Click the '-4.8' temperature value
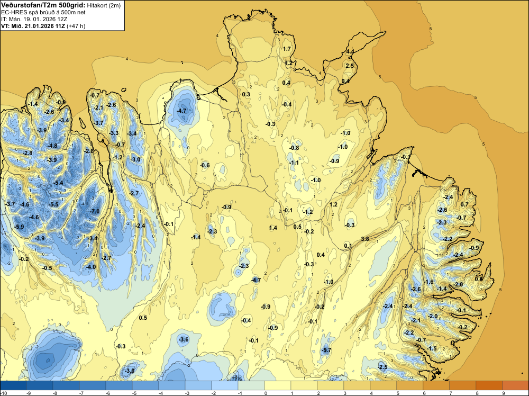The width and height of the screenshot is (529, 396). click(x=52, y=146)
